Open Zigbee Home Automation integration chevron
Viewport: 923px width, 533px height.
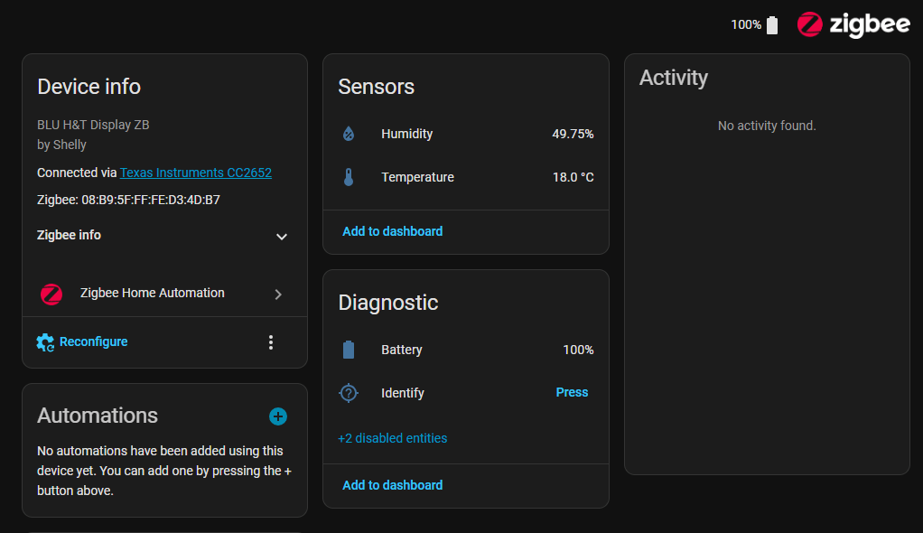coord(278,294)
